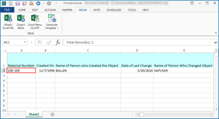Image resolution: width=219 pixels, height=119 pixels.
Task: Open the HELP tab
Action: [x=145, y=10]
